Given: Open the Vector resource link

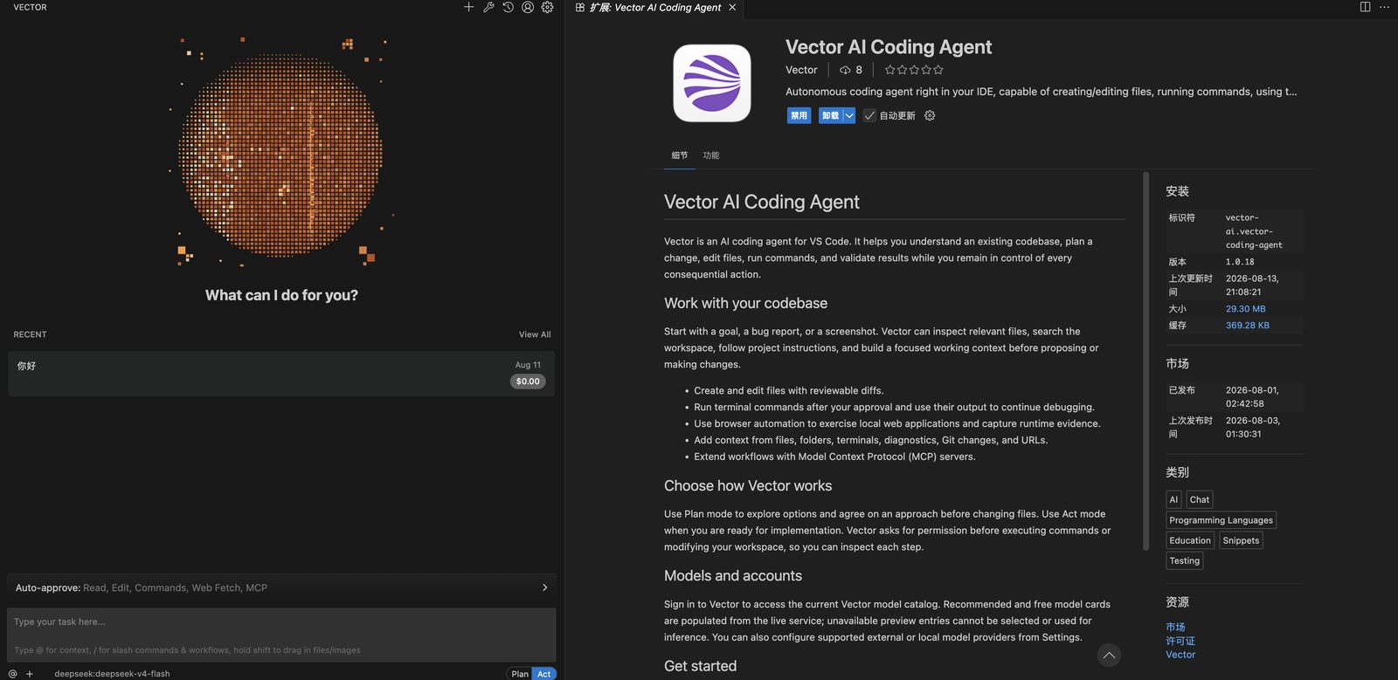Looking at the screenshot, I should click(x=1180, y=655).
